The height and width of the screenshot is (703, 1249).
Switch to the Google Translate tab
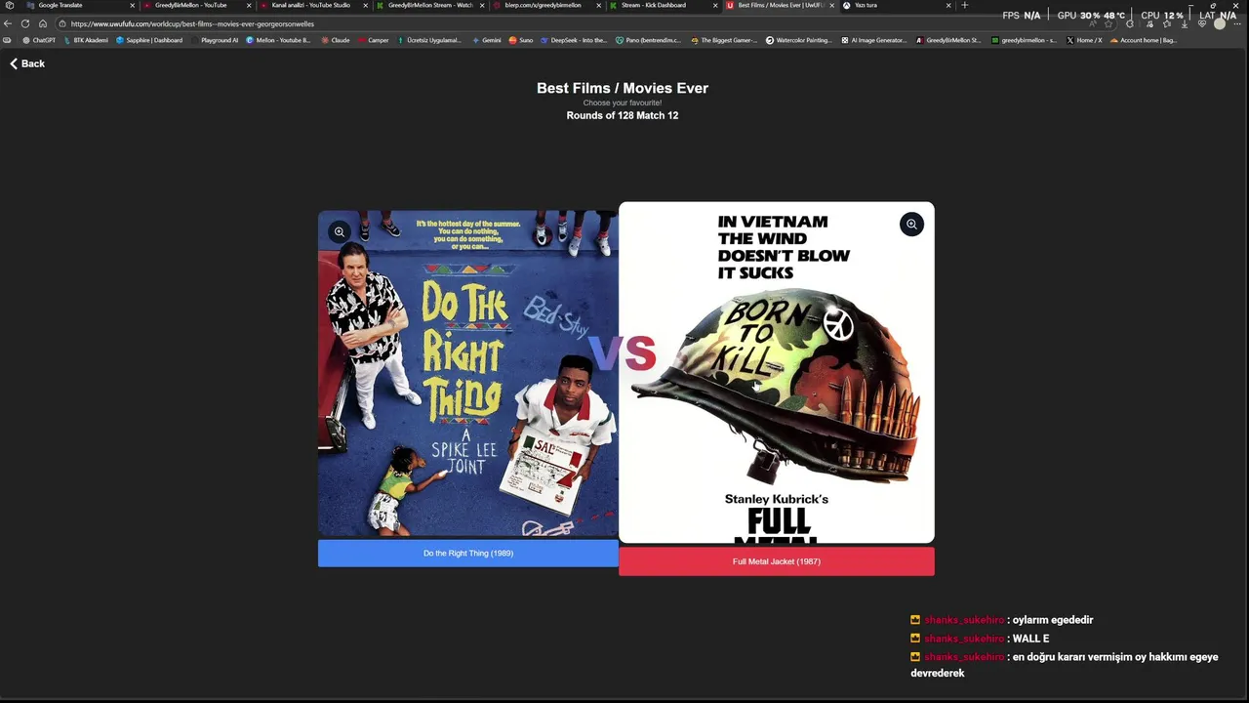point(78,5)
